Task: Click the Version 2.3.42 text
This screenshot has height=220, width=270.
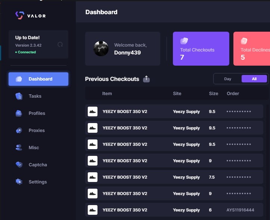Action: pyautogui.click(x=28, y=45)
